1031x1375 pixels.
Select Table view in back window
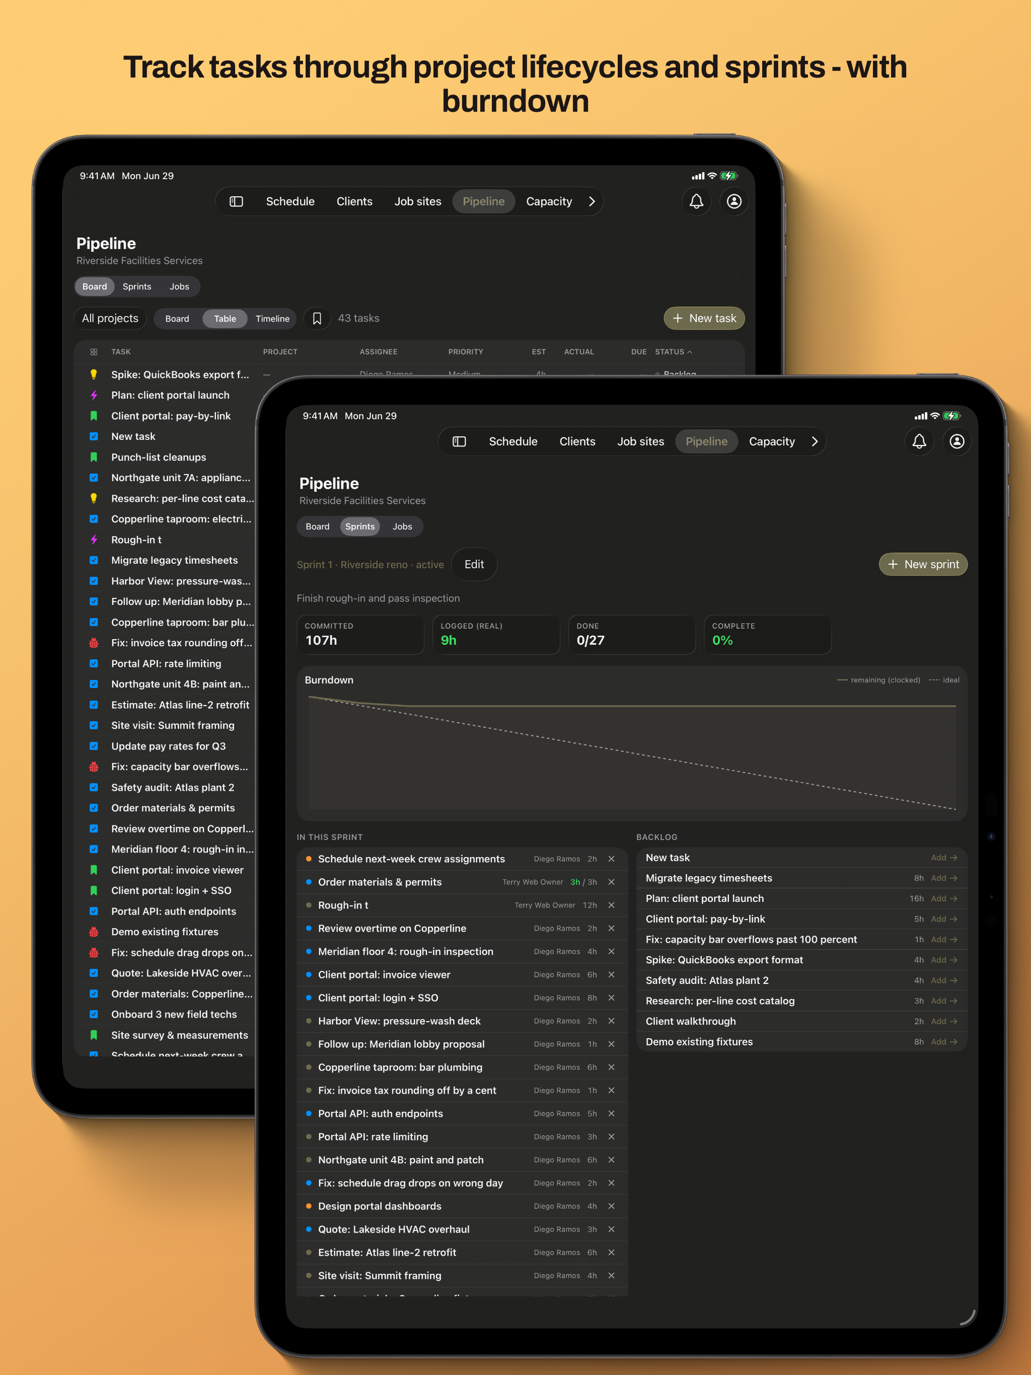[x=225, y=318]
